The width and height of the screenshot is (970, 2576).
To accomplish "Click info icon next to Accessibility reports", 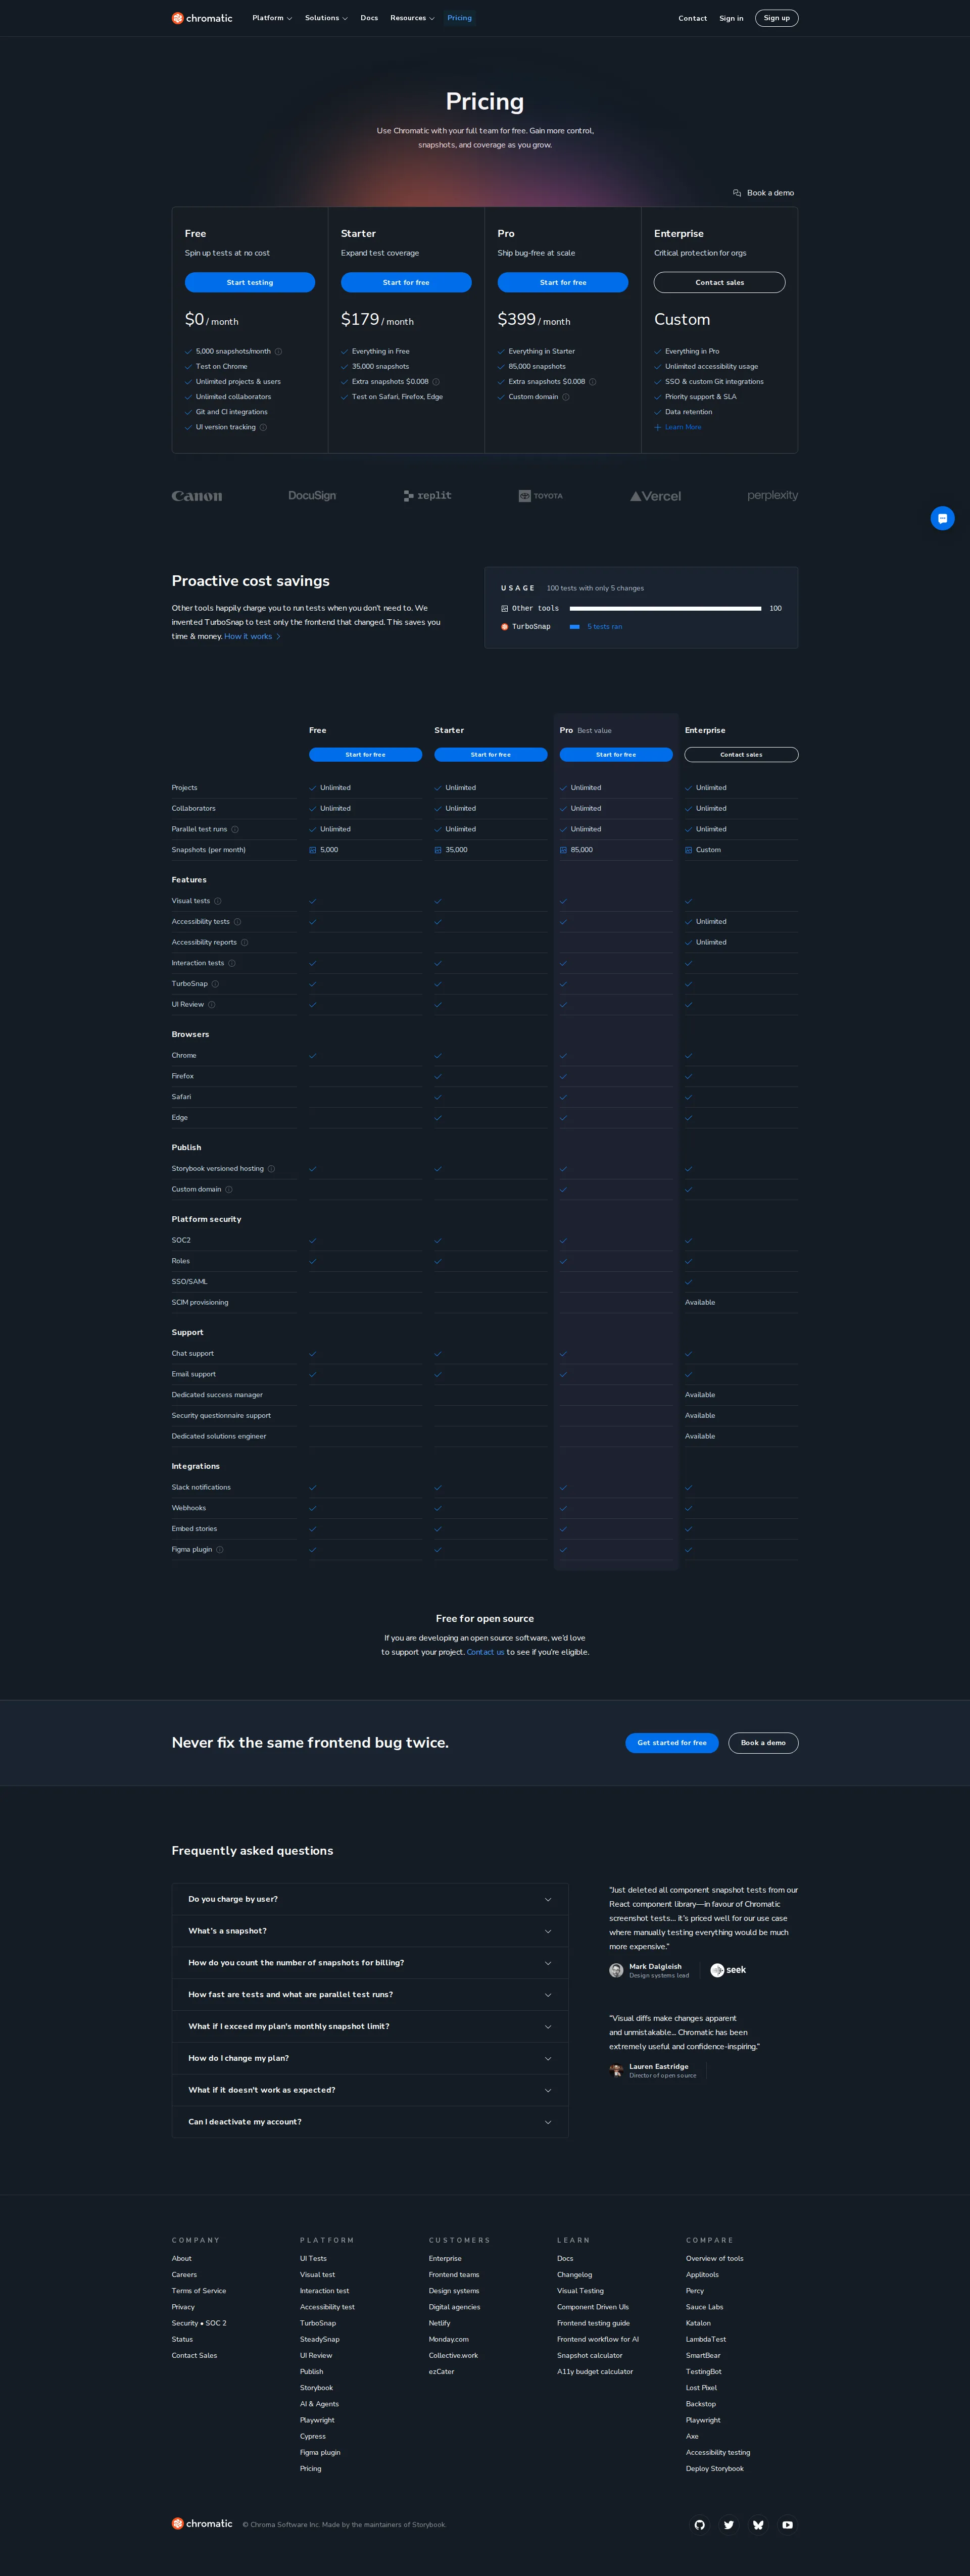I will [244, 942].
